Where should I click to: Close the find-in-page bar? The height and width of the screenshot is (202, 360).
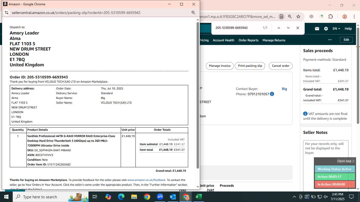click(298, 28)
